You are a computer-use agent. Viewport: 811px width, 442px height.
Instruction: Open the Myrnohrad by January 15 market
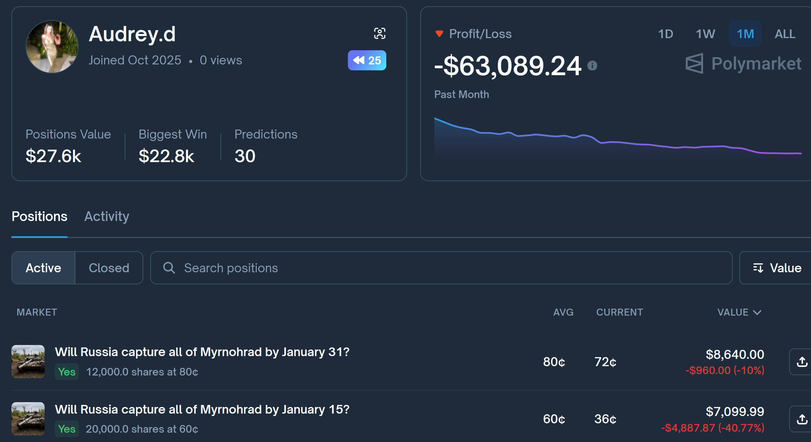pos(202,409)
